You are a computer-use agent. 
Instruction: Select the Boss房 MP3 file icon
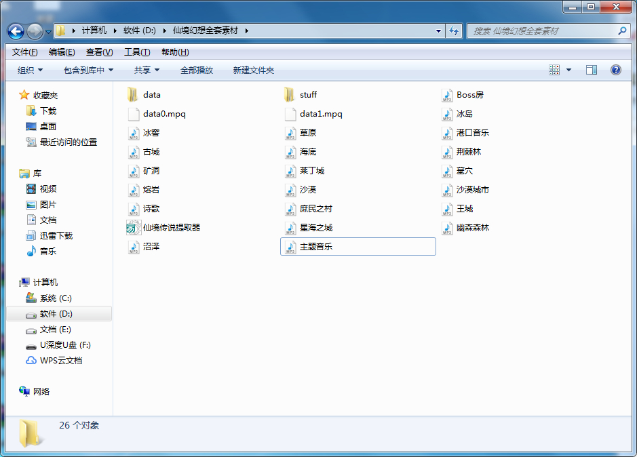pyautogui.click(x=447, y=95)
